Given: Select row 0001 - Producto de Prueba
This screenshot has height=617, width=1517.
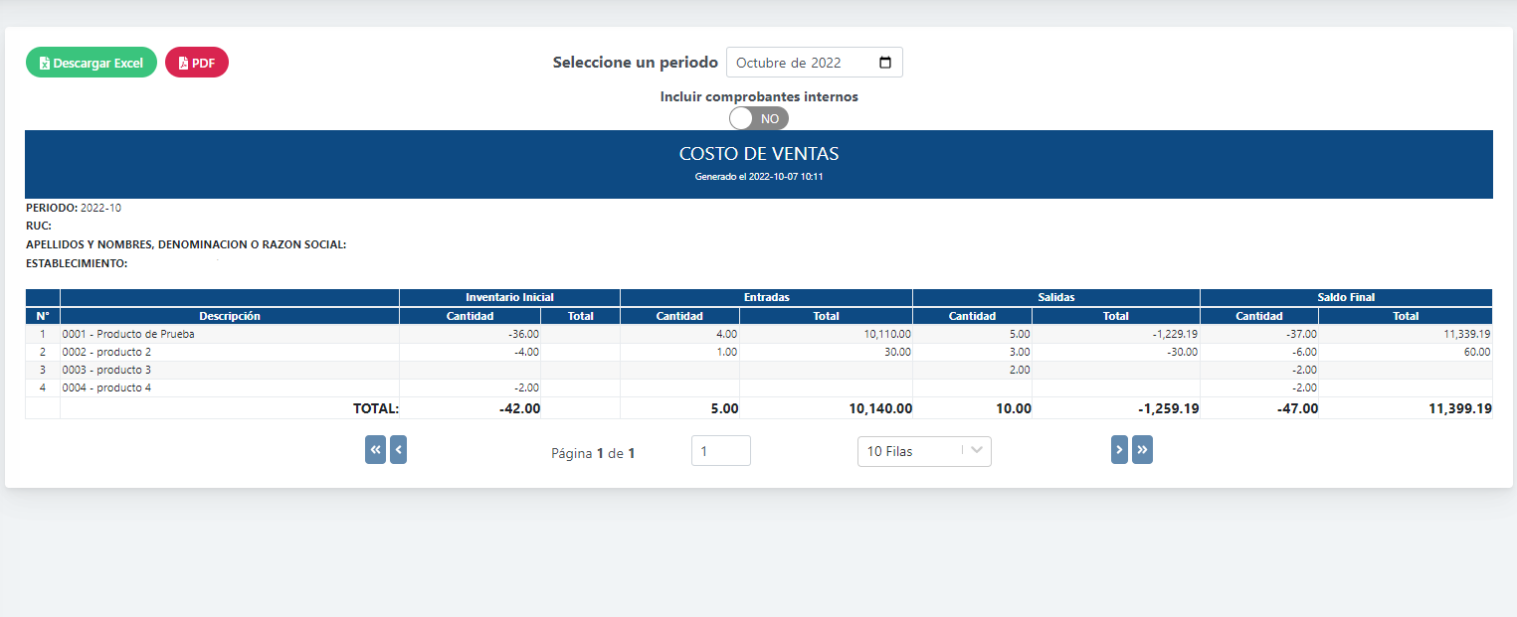Looking at the screenshot, I should (x=128, y=334).
